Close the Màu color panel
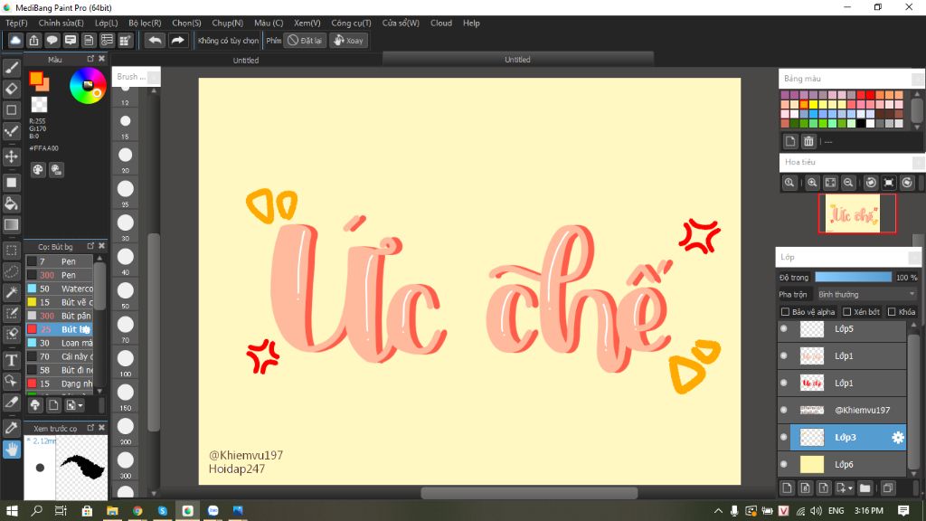 click(101, 59)
